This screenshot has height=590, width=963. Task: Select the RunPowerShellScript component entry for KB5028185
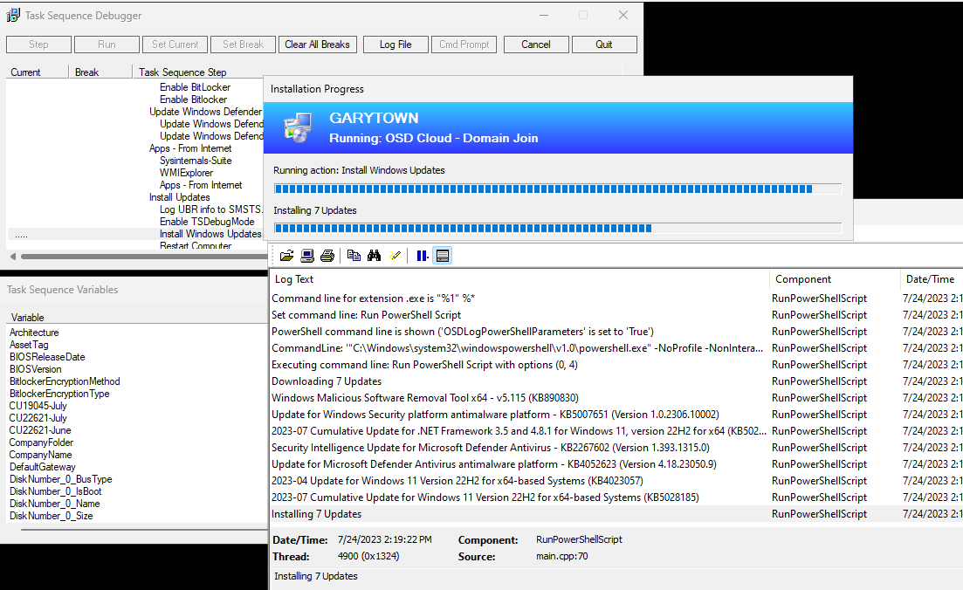coord(819,497)
